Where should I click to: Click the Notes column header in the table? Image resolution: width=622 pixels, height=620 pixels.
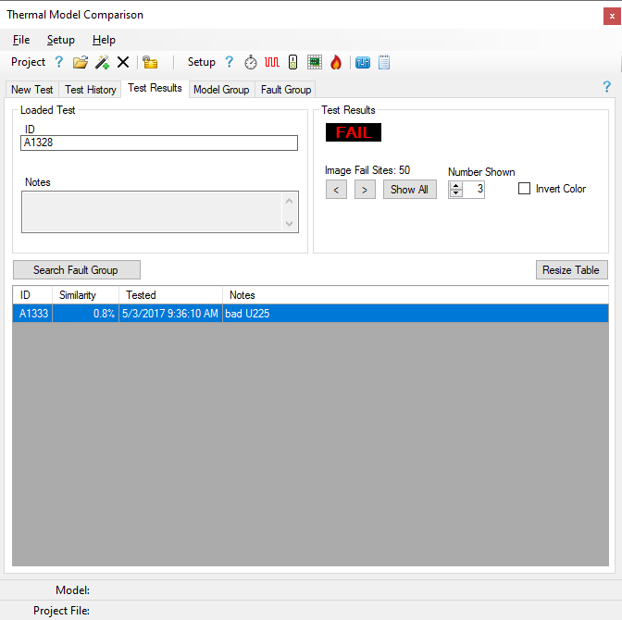[x=416, y=295]
